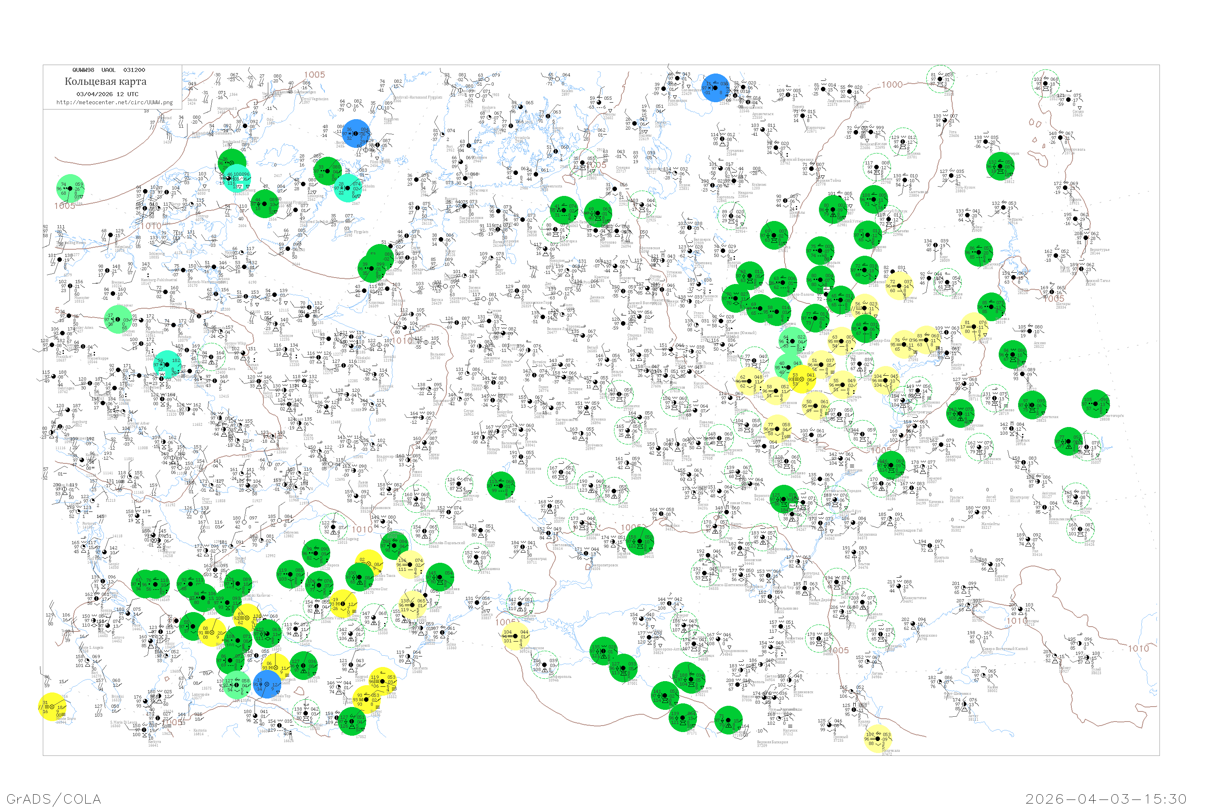Click yellow station marker at Махачкала
The width and height of the screenshot is (1212, 808).
click(877, 739)
